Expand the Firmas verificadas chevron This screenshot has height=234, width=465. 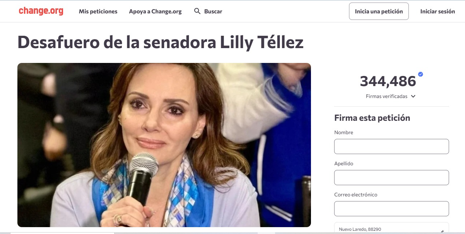[413, 97]
